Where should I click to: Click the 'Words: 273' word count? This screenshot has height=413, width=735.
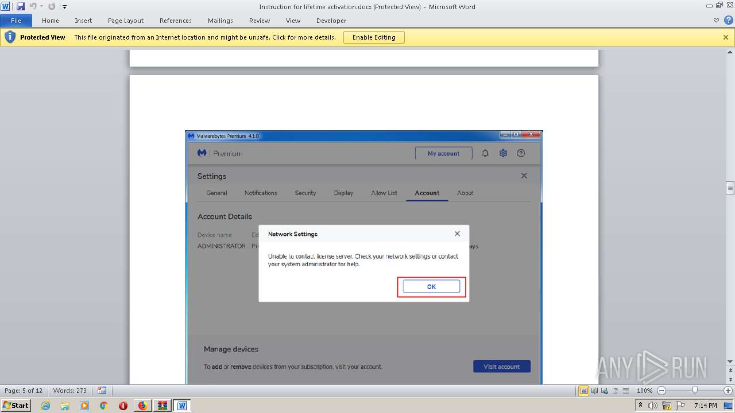click(x=69, y=391)
